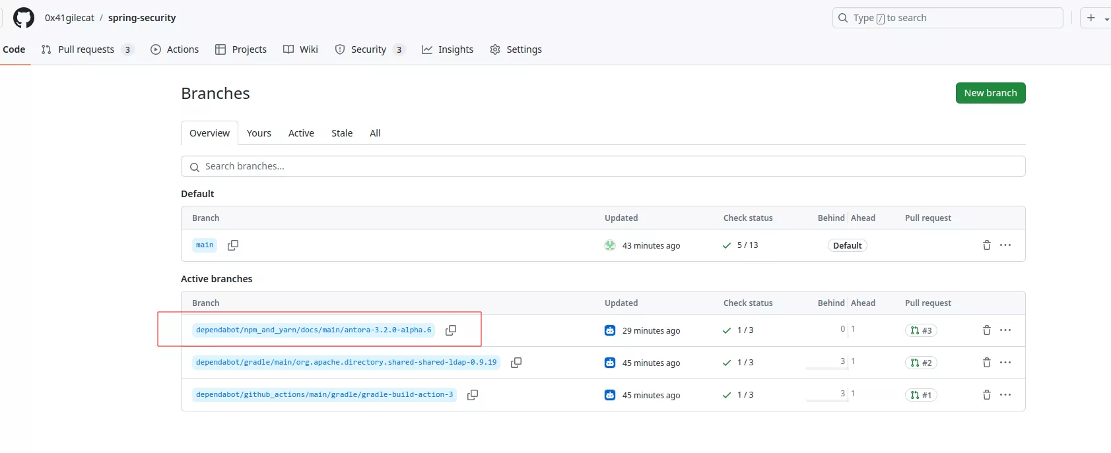This screenshot has width=1111, height=453.
Task: Click dependabot avatar on gradle-build-action row
Action: [x=610, y=395]
